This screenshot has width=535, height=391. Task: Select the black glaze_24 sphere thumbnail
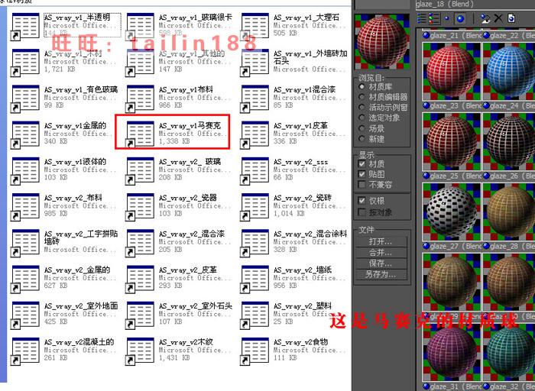coord(509,141)
